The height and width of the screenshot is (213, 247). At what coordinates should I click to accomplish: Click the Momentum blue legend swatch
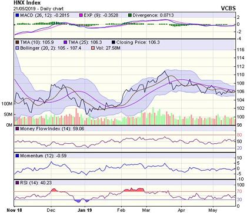coord(17,155)
